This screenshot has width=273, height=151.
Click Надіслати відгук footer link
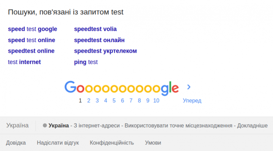[58, 143]
